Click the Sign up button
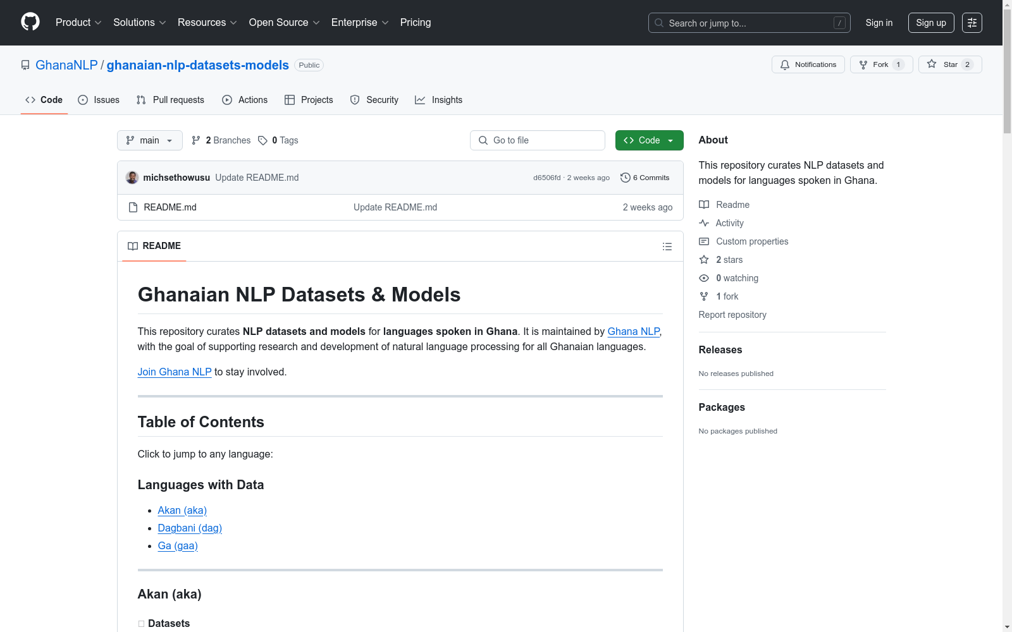The width and height of the screenshot is (1012, 632). (x=931, y=23)
